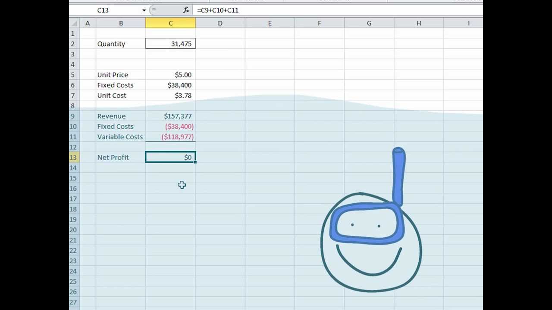Select row 5 header
552x310 pixels.
tap(74, 75)
